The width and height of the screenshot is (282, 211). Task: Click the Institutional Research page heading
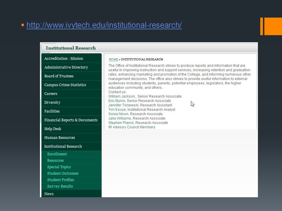coord(71,48)
